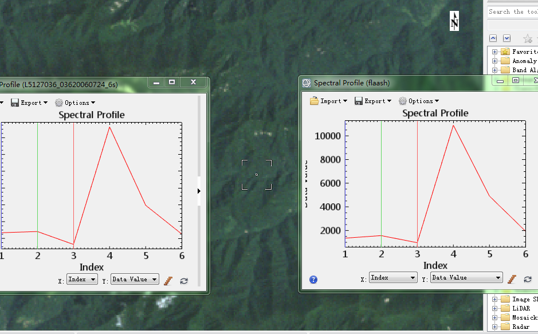Minimize the left Spectral Profile window

[x=156, y=82]
